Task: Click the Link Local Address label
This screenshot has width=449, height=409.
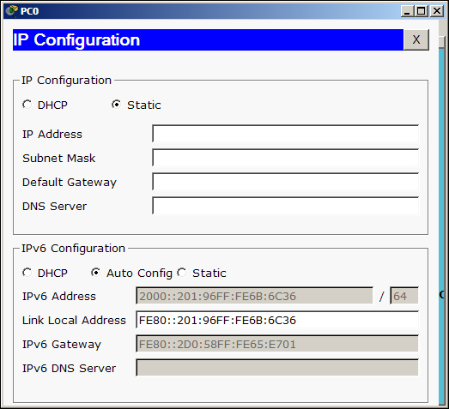Action: 74,320
